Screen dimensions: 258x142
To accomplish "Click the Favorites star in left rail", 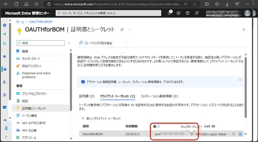I will 5,56.
